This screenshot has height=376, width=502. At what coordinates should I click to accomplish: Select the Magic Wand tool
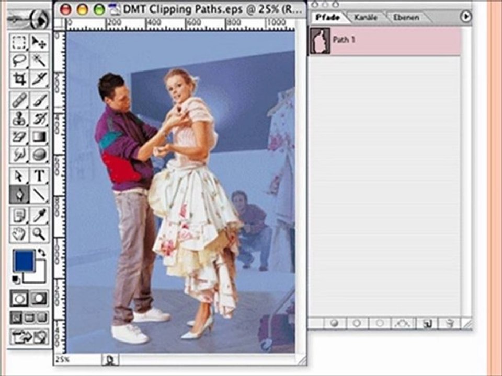pos(39,60)
